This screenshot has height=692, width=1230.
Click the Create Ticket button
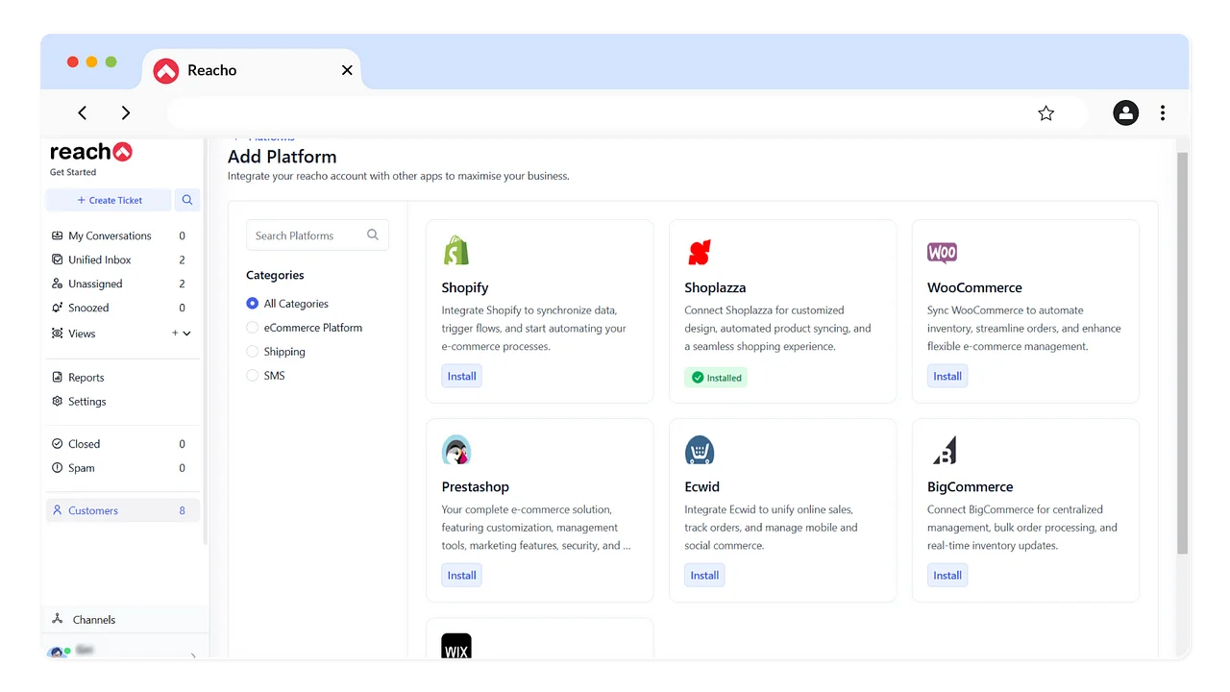(x=109, y=200)
